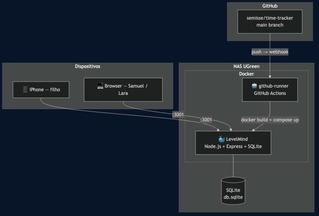The height and width of the screenshot is (216, 319).
Task: Click the laptop icon beside Browser
Action: click(x=100, y=86)
